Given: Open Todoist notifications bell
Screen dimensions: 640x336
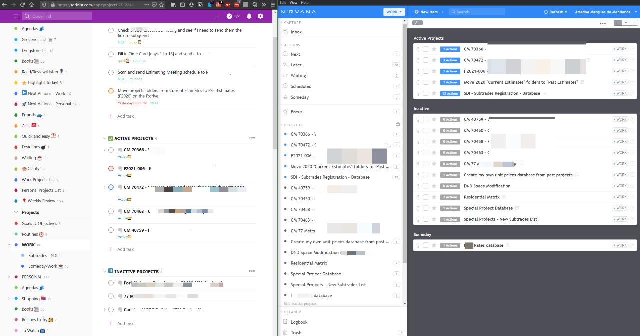Looking at the screenshot, I should [x=249, y=16].
